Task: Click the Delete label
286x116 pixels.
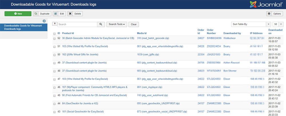Action: tap(78, 14)
